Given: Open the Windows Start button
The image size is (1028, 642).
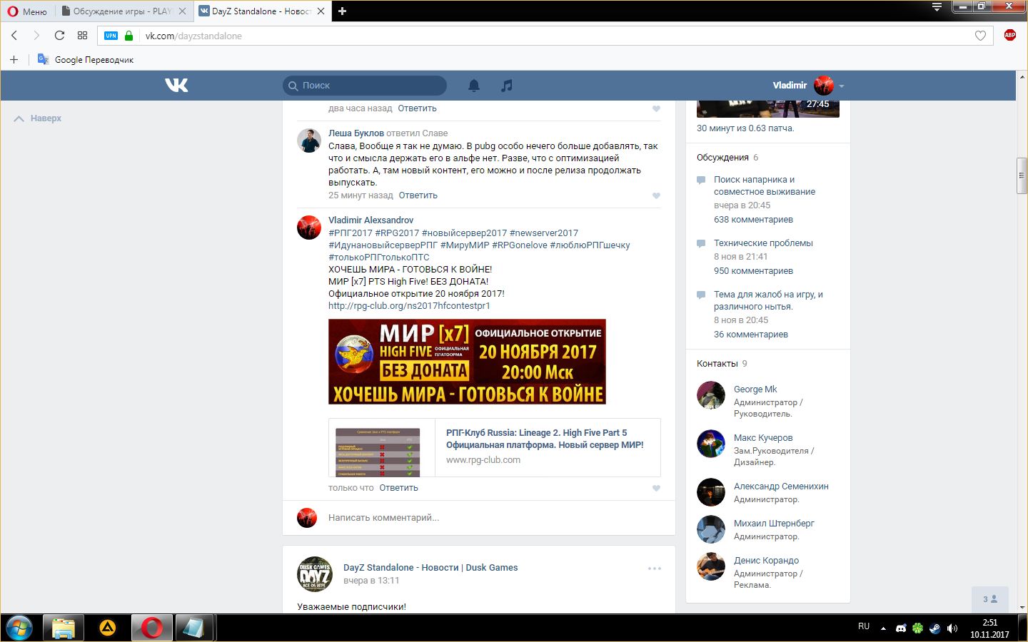Looking at the screenshot, I should click(19, 628).
